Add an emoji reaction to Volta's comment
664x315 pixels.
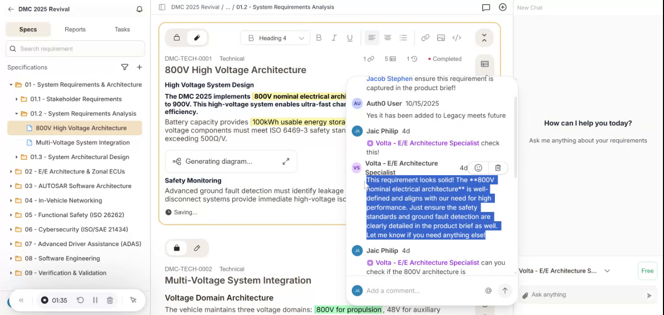(478, 168)
